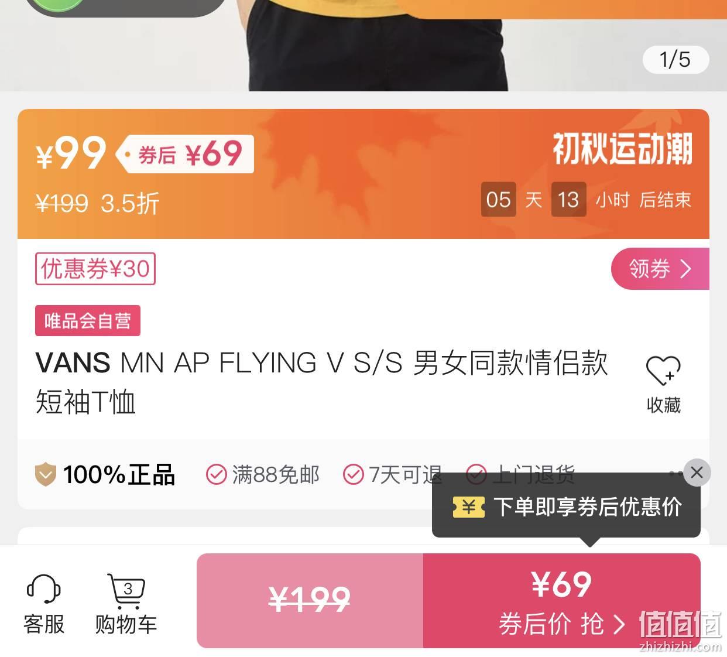Tap the gold 100% authentic shield icon
Image resolution: width=727 pixels, height=657 pixels.
click(x=45, y=474)
